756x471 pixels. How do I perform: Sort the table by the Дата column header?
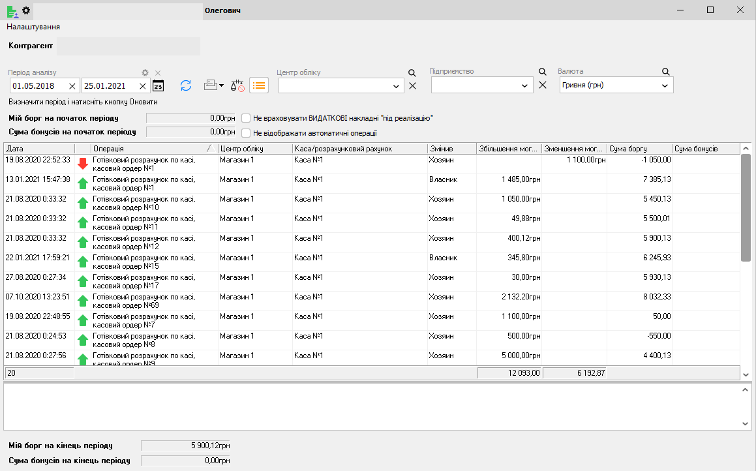[x=39, y=149]
